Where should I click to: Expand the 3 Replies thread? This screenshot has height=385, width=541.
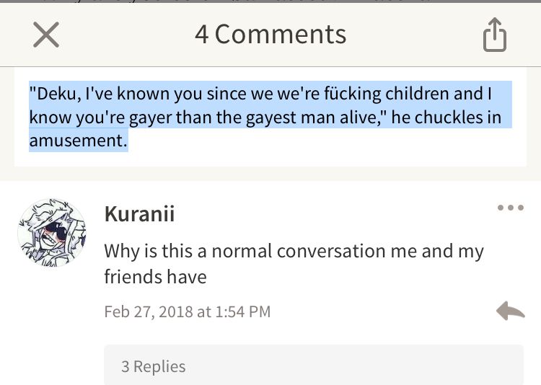click(314, 365)
